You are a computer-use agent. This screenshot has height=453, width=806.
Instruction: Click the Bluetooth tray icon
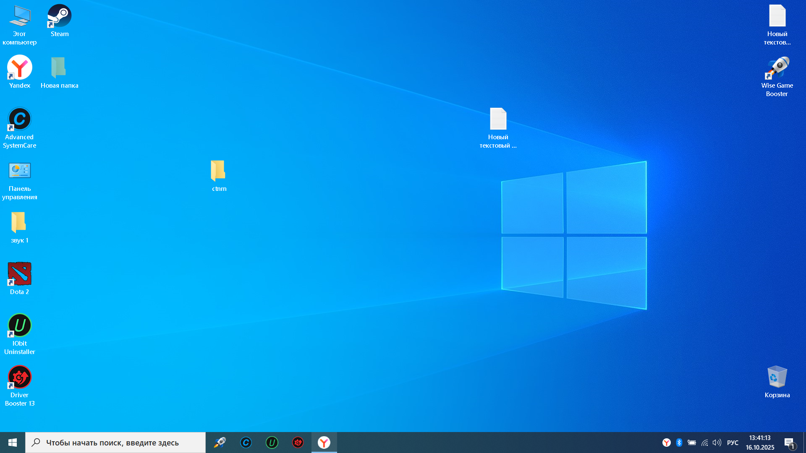(x=679, y=443)
